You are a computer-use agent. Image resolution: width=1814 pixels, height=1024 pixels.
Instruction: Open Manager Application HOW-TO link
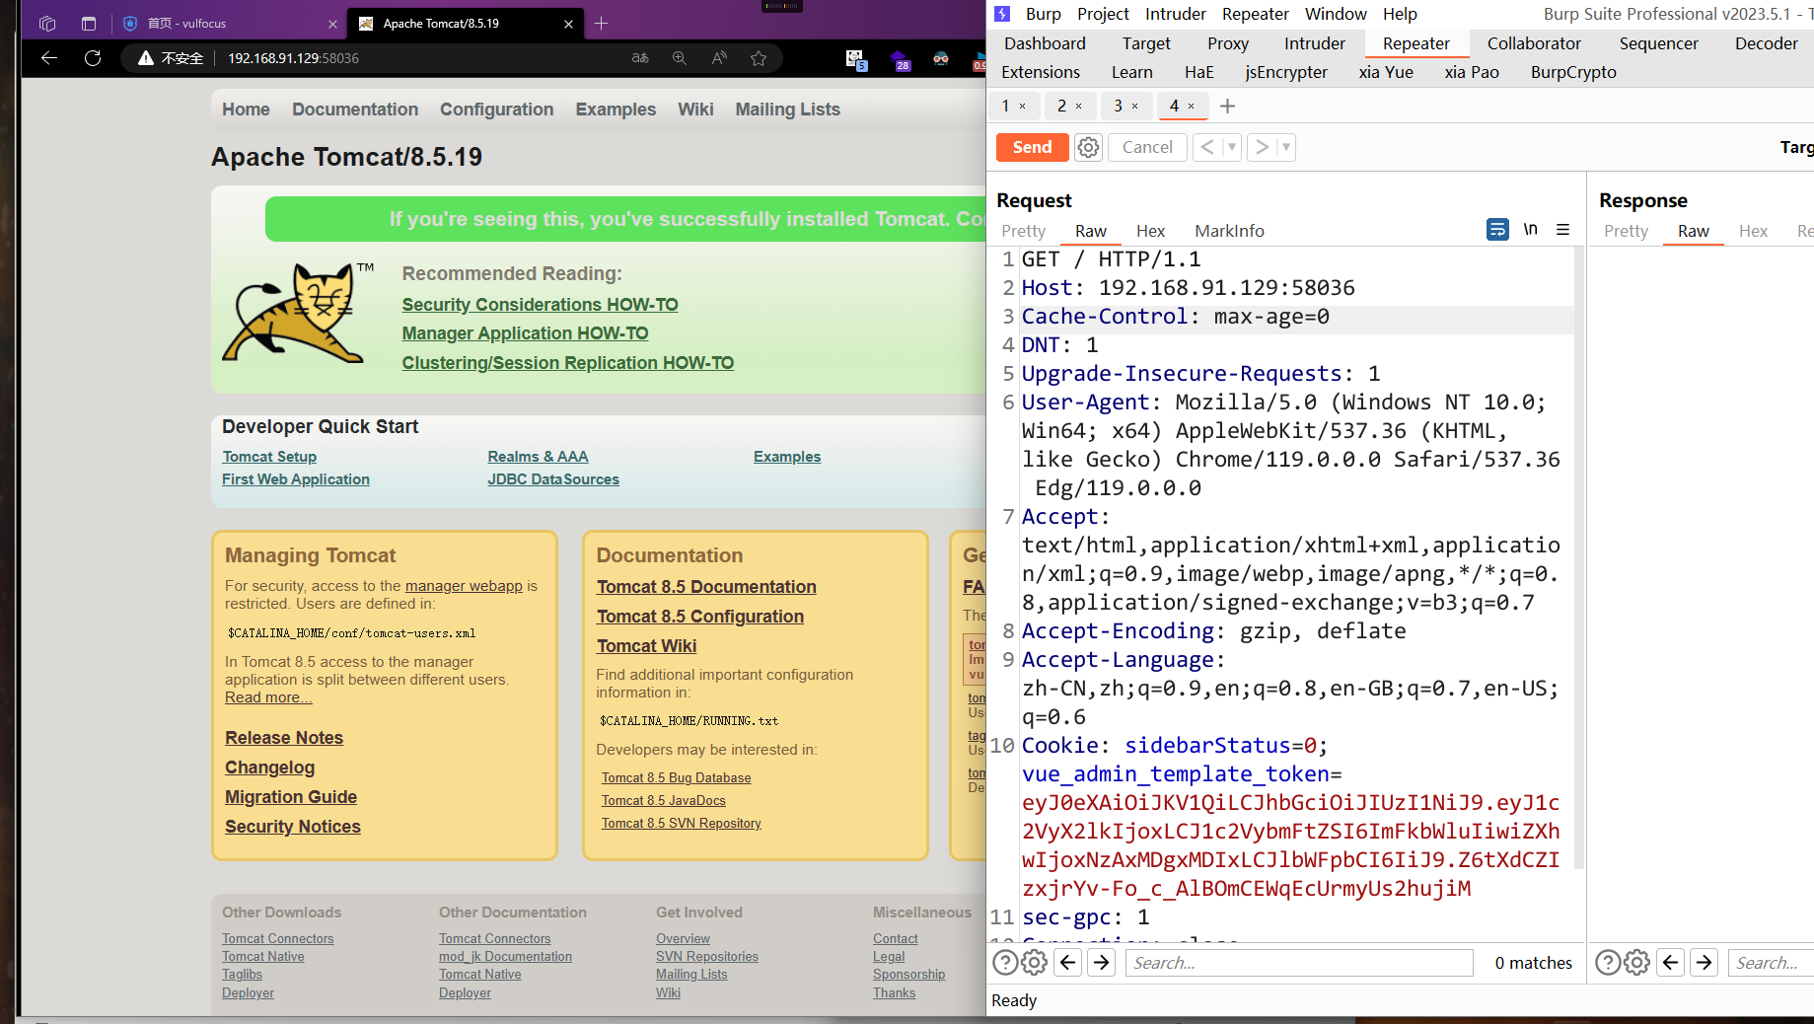coord(525,333)
